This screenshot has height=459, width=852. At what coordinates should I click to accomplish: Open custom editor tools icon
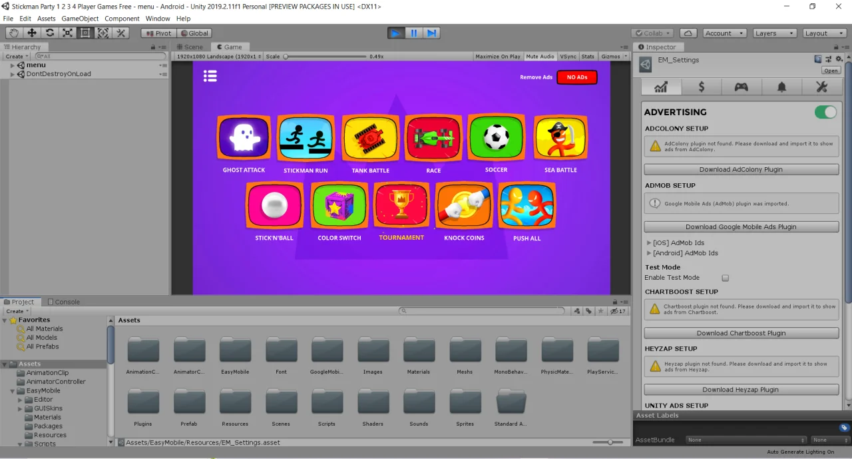pyautogui.click(x=120, y=33)
